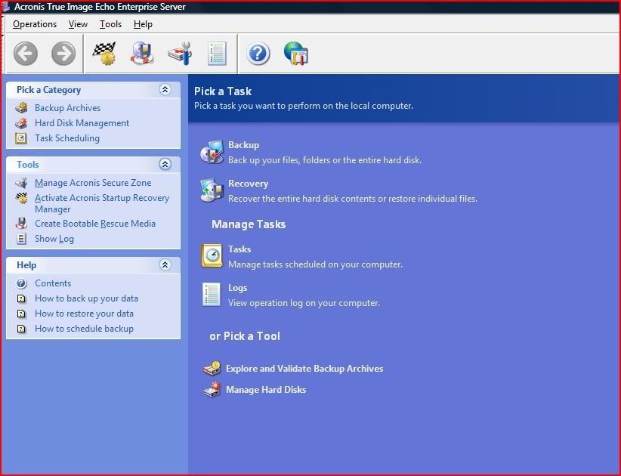621x476 pixels.
Task: Collapse the Pick a Category panel
Action: [165, 90]
